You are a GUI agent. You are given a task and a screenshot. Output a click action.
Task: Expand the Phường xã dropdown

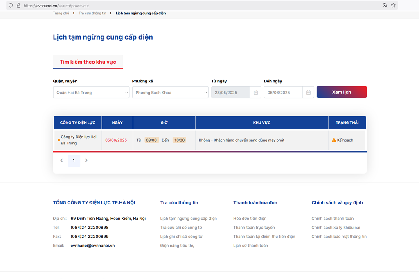pos(170,93)
